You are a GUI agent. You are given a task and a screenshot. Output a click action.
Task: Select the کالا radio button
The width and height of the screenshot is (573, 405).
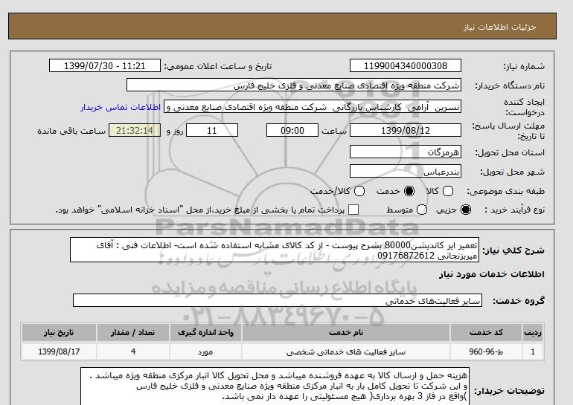448,191
